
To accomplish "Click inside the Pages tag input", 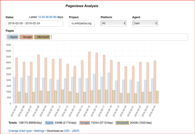I will coord(118,37).
